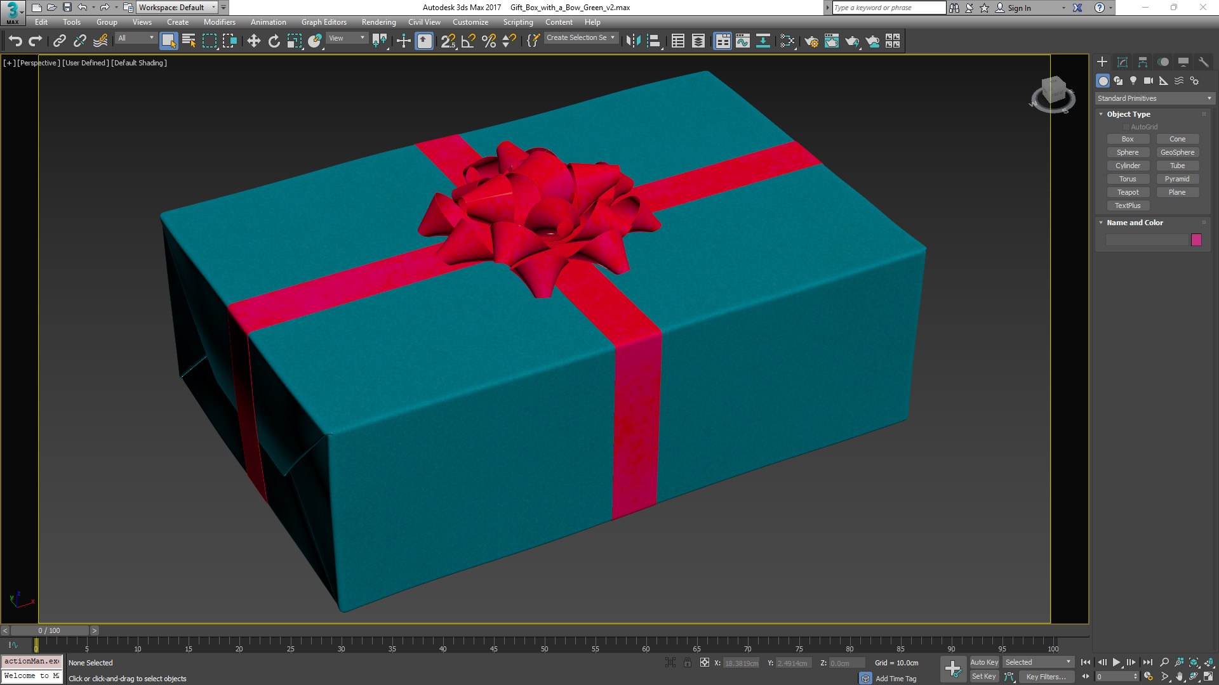Click the object name input field

pos(1147,240)
